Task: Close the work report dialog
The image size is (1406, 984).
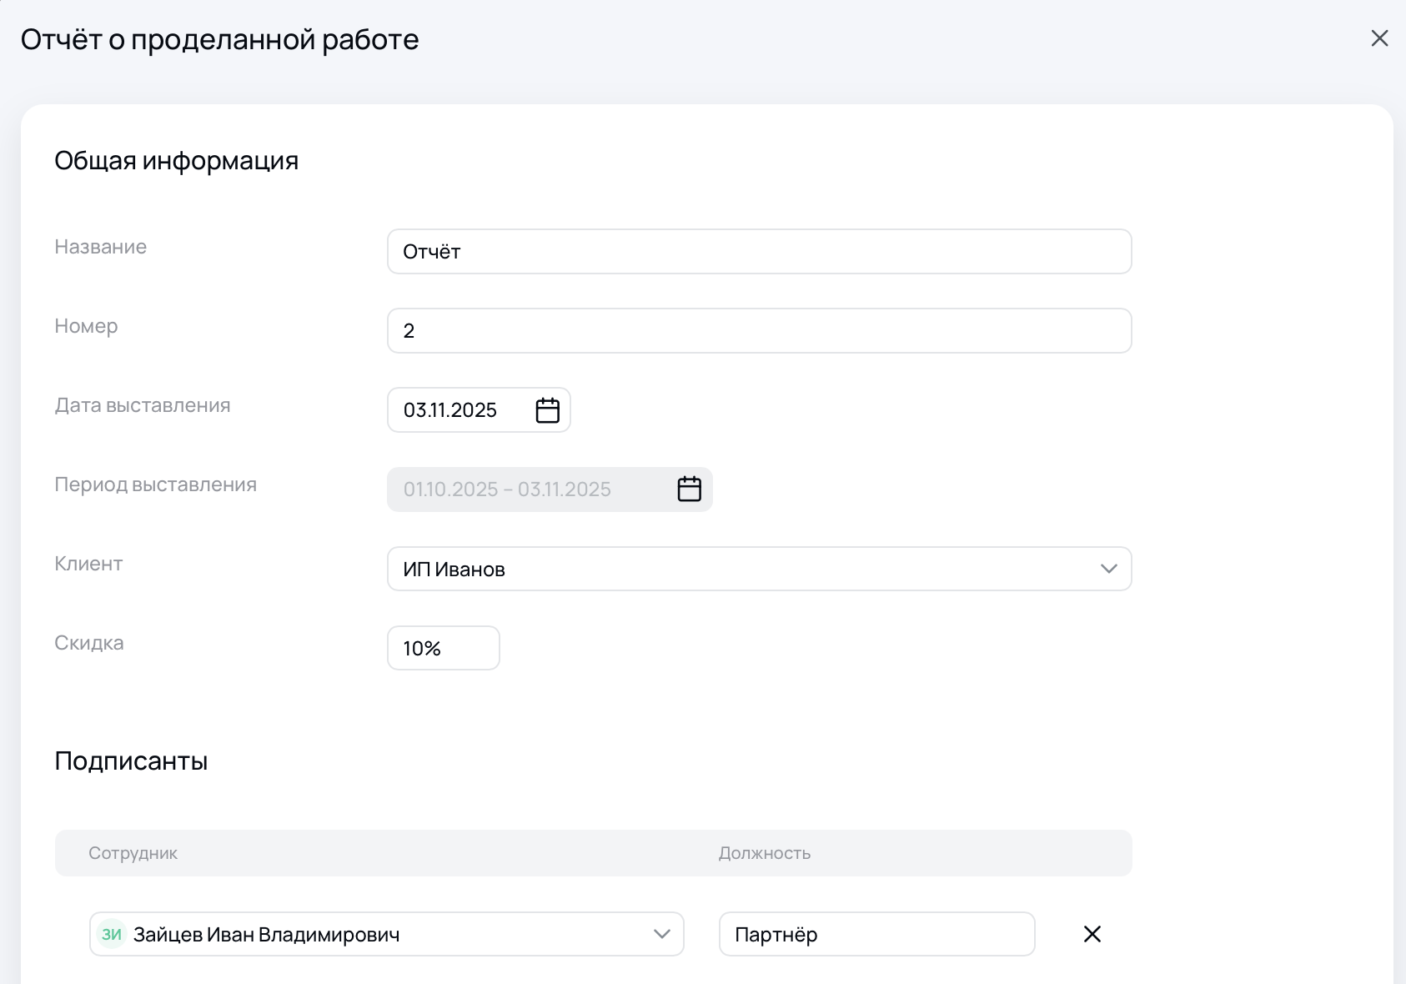Action: point(1379,38)
